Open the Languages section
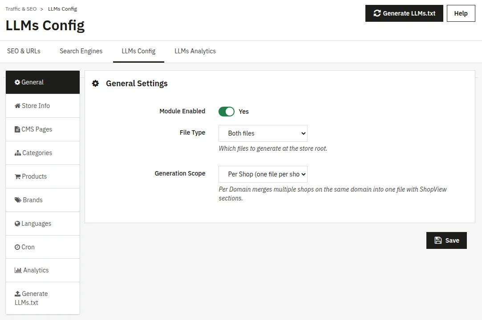Screen dimensions: 482x320 pyautogui.click(x=43, y=224)
